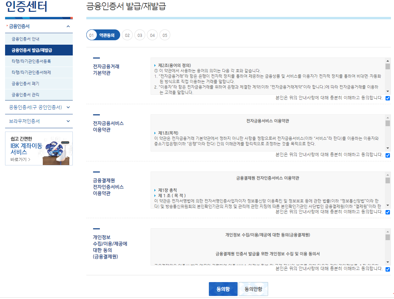
Task: Click the 전자금융서비스 이용약관 title in terms box
Action: click(268, 121)
